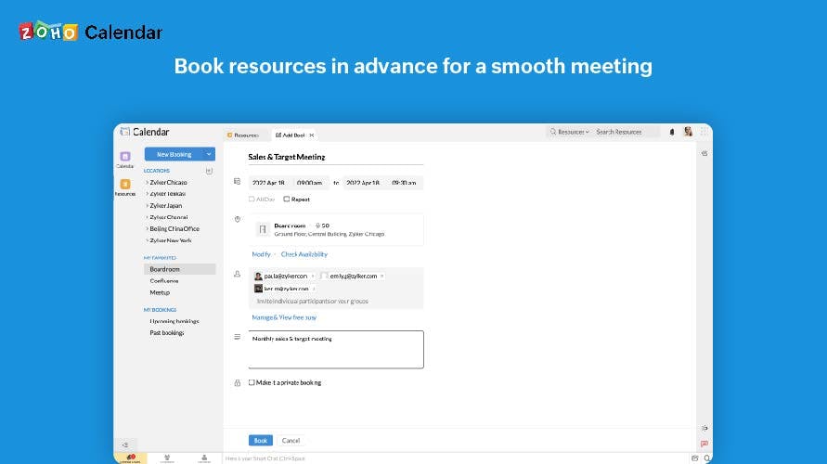
Task: Expand the Zylker Japan location
Action: point(148,206)
